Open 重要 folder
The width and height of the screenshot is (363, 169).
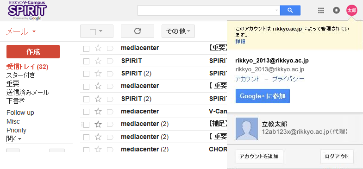click(13, 83)
